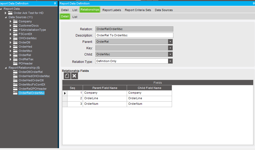Click Parent Field Name cell OrderLine
This screenshot has height=150, width=255.
coord(105,98)
